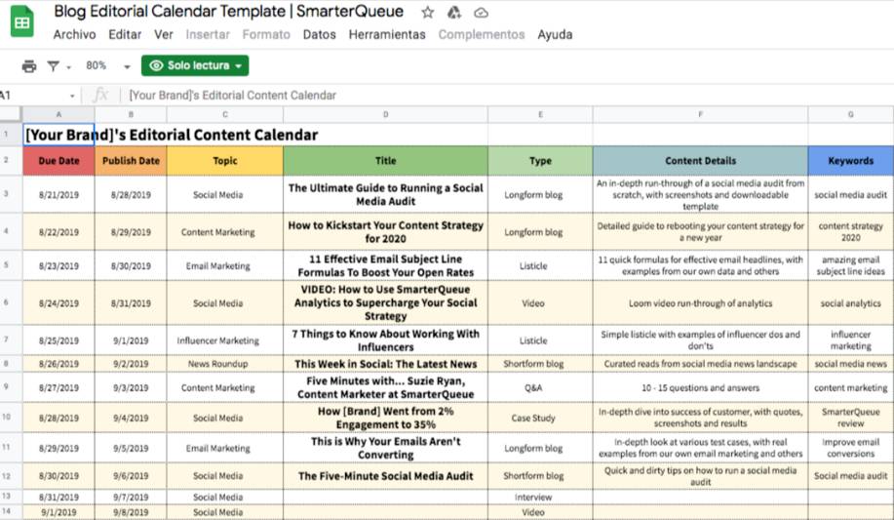Image resolution: width=894 pixels, height=520 pixels.
Task: Select due date cell 8/21/2019
Action: (x=58, y=195)
